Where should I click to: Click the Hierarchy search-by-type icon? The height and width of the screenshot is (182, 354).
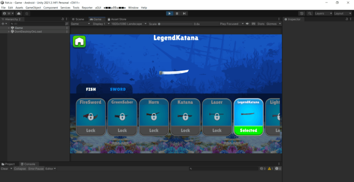point(67,24)
